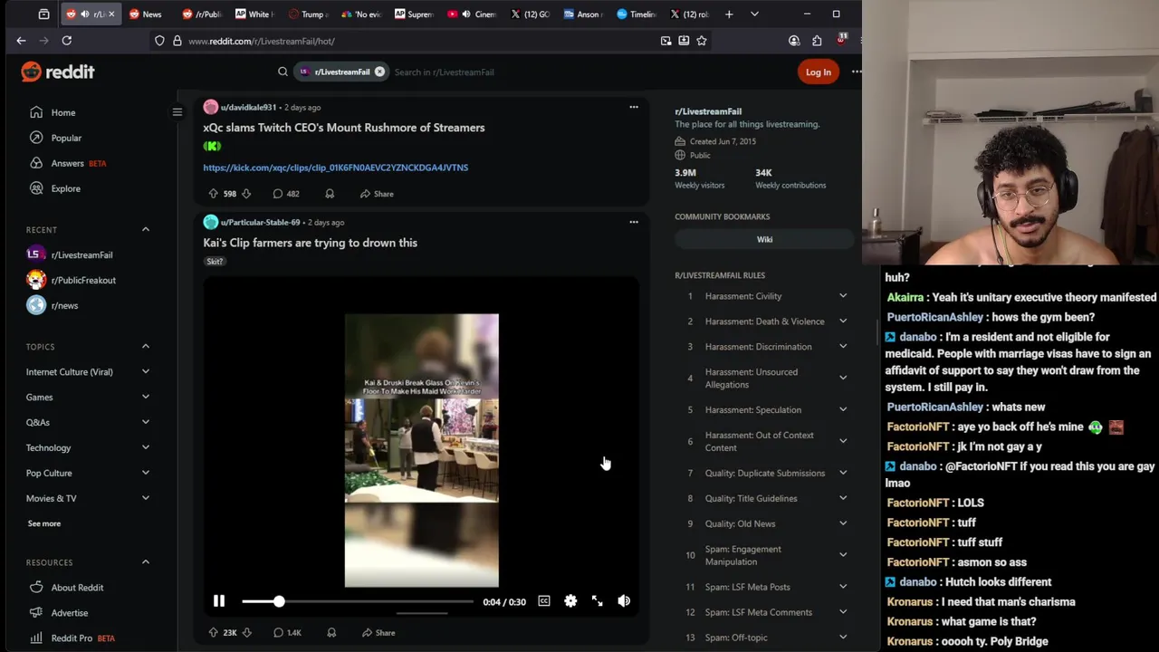Open the Kai's Clip farmers post title
This screenshot has width=1159, height=652.
pyautogui.click(x=310, y=243)
